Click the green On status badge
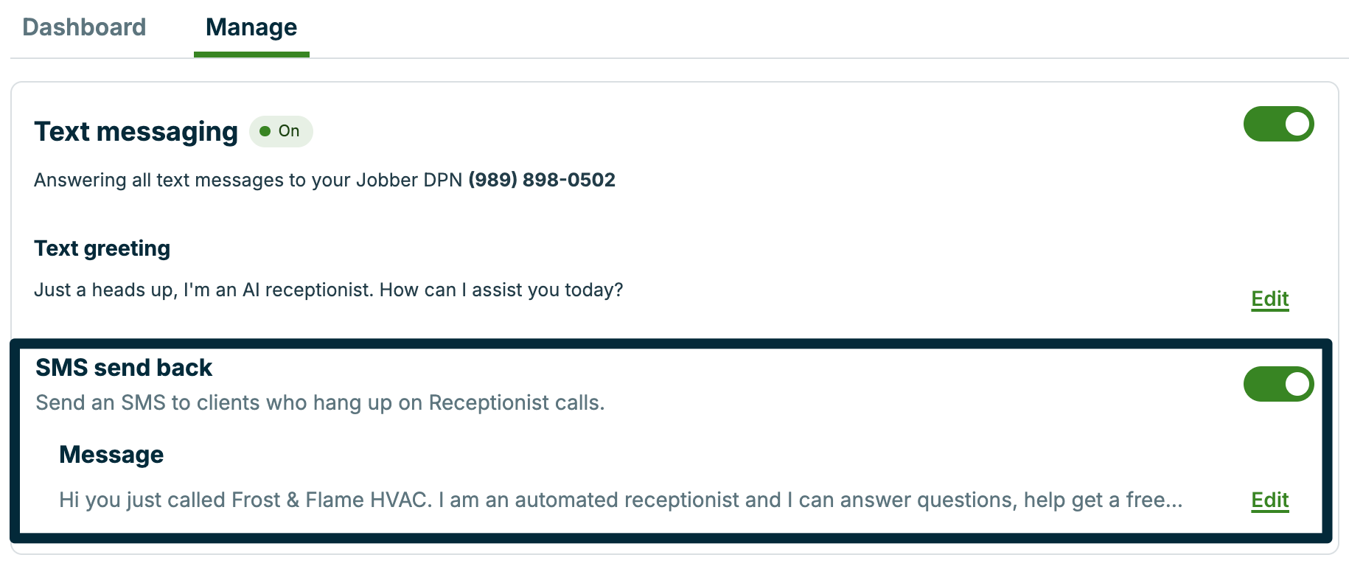This screenshot has width=1349, height=566. 281,130
